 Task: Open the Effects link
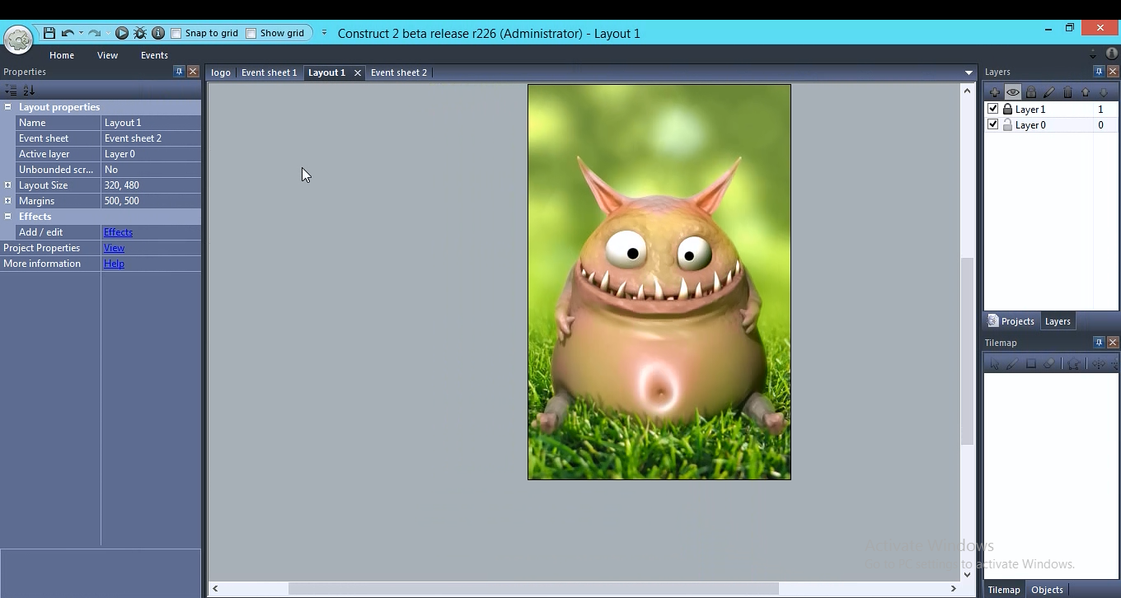point(118,232)
